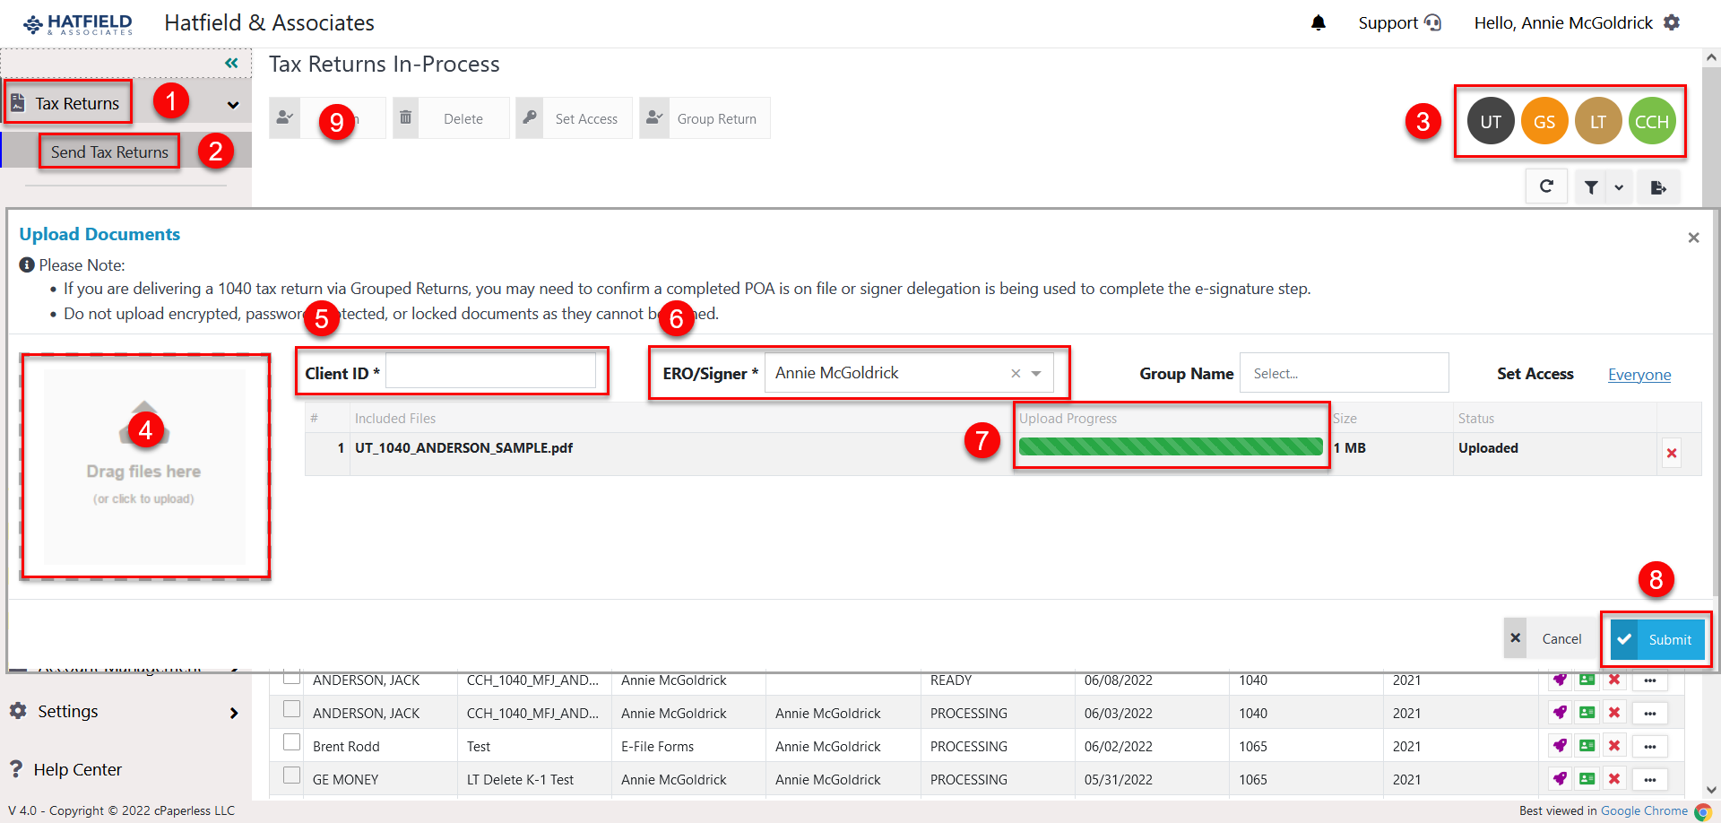Select the Delete trash icon in the toolbar
Image resolution: width=1721 pixels, height=823 pixels.
coord(405,117)
